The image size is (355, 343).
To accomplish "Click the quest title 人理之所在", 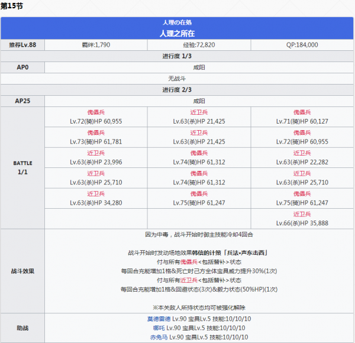I will coord(177,34).
